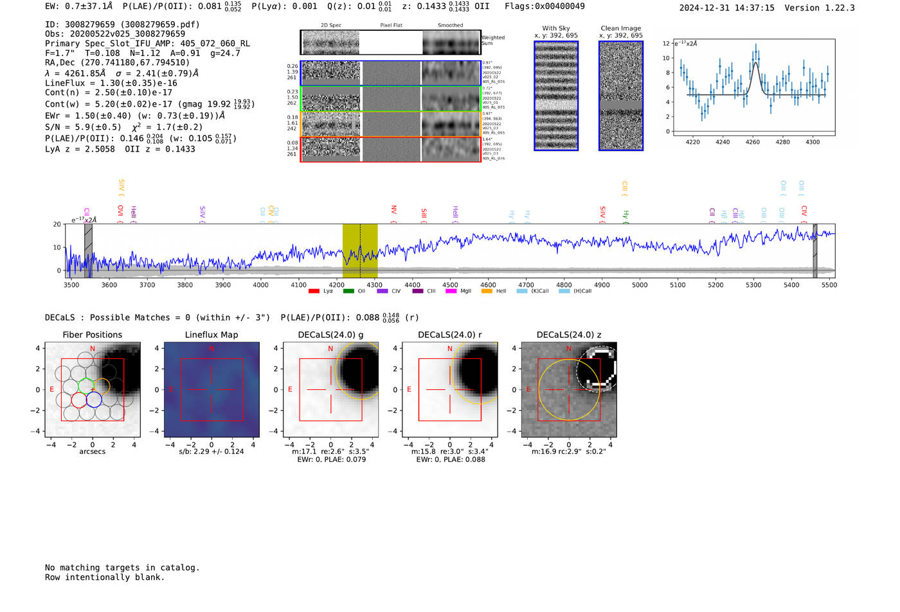Viewport: 900px width, 612px height.
Task: Open the DECaLS(24.0) z image
Action: tap(569, 390)
